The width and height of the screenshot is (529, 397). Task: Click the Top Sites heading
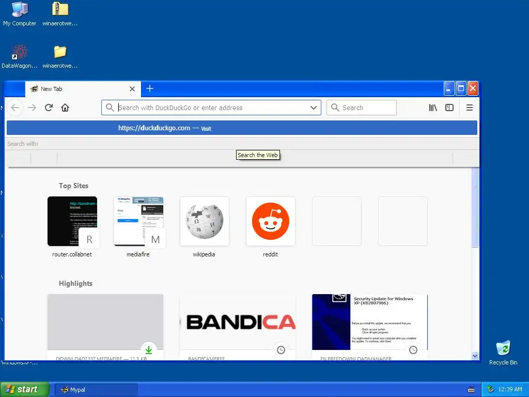73,186
